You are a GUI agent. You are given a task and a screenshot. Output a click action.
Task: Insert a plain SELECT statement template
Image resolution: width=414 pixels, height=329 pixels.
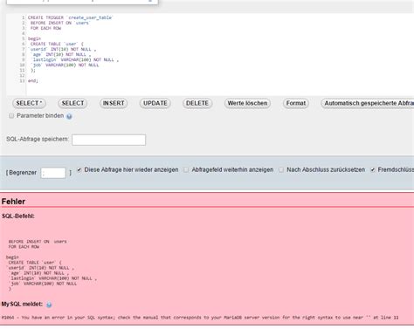(x=72, y=103)
